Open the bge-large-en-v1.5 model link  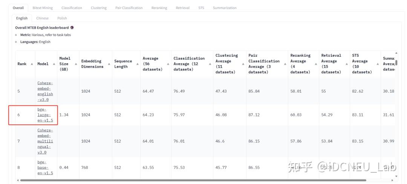coord(45,115)
